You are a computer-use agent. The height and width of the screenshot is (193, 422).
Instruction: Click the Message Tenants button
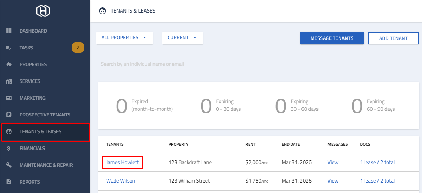(332, 38)
